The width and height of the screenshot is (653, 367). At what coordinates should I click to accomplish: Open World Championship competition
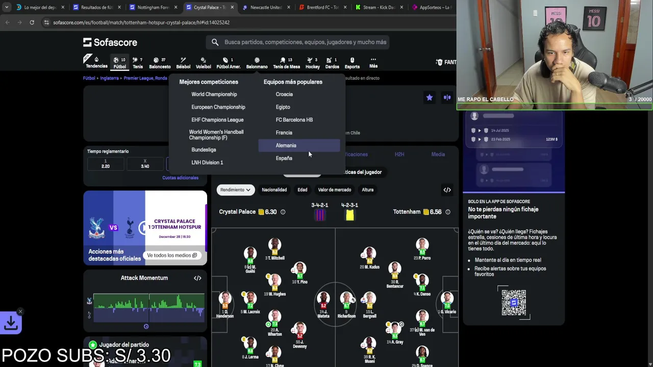(x=214, y=94)
